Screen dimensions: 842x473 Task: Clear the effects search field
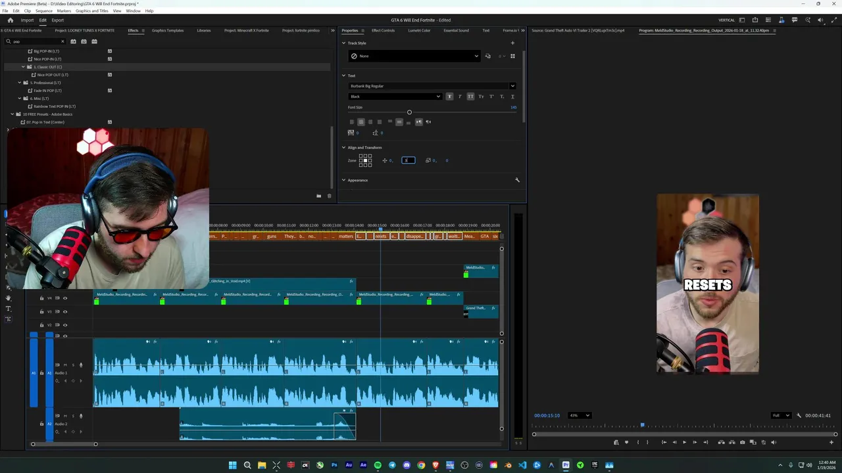62,41
